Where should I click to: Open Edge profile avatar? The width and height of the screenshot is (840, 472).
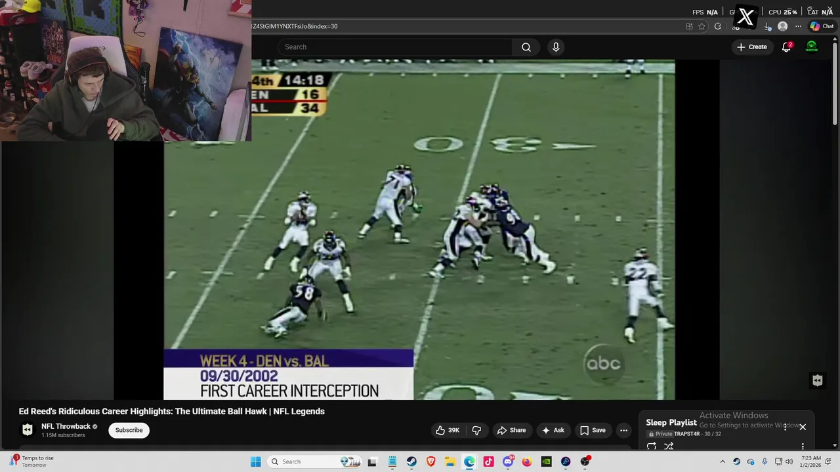click(782, 26)
